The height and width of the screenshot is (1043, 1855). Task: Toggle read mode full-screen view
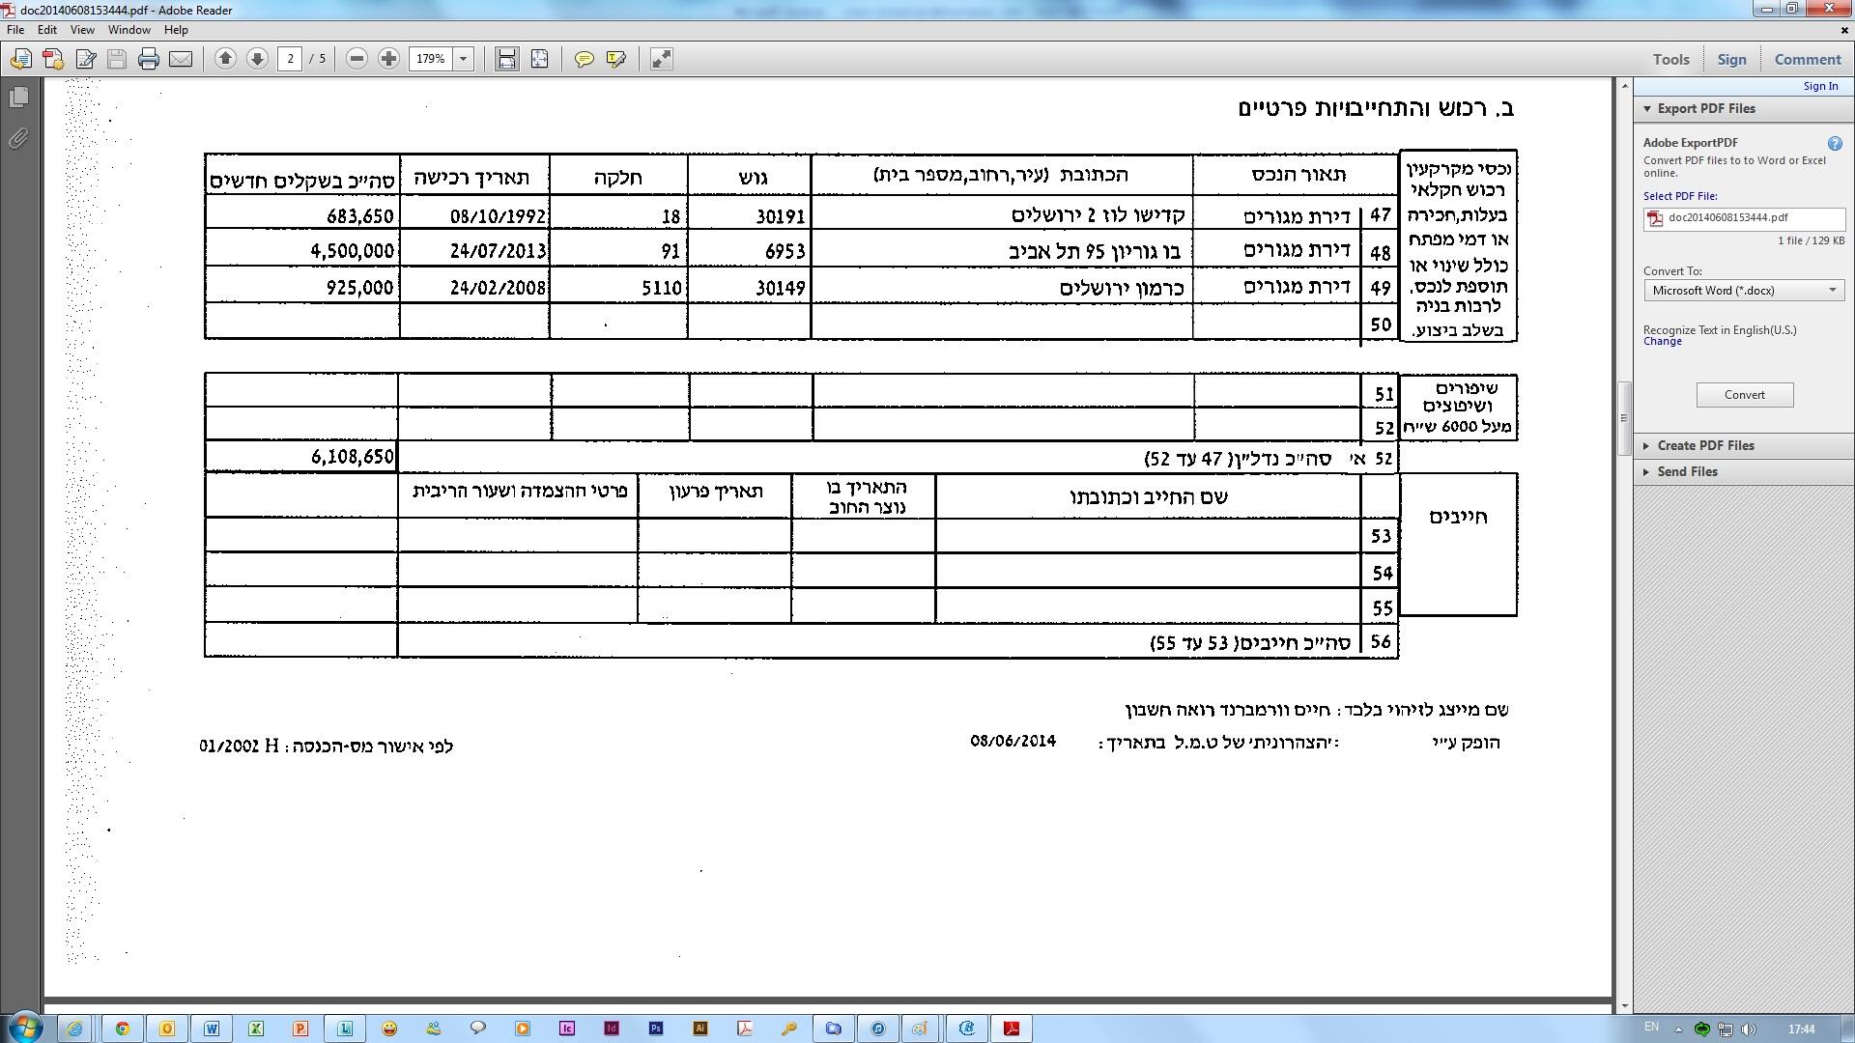[661, 59]
